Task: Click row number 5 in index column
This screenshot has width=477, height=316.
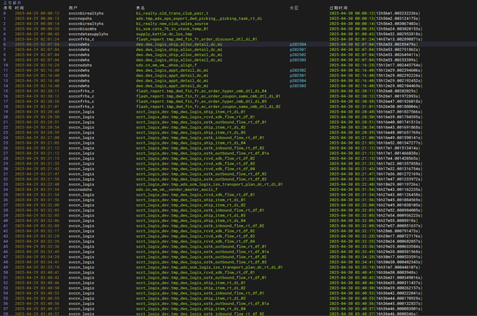Action: (4, 39)
